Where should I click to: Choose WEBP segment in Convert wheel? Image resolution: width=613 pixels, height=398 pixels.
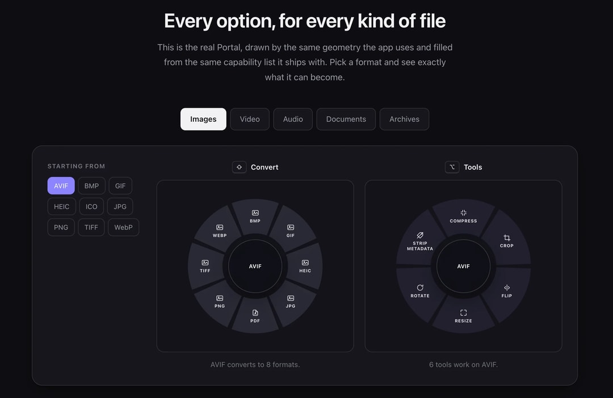[220, 231]
